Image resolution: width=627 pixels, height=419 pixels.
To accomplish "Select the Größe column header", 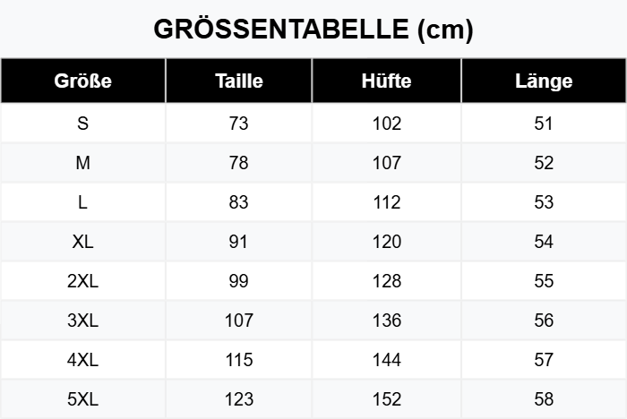I will [x=82, y=81].
